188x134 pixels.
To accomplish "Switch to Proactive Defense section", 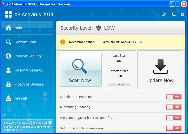I will click(x=27, y=84).
